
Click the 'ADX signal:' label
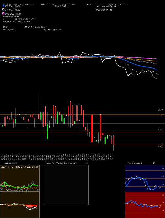8,30
